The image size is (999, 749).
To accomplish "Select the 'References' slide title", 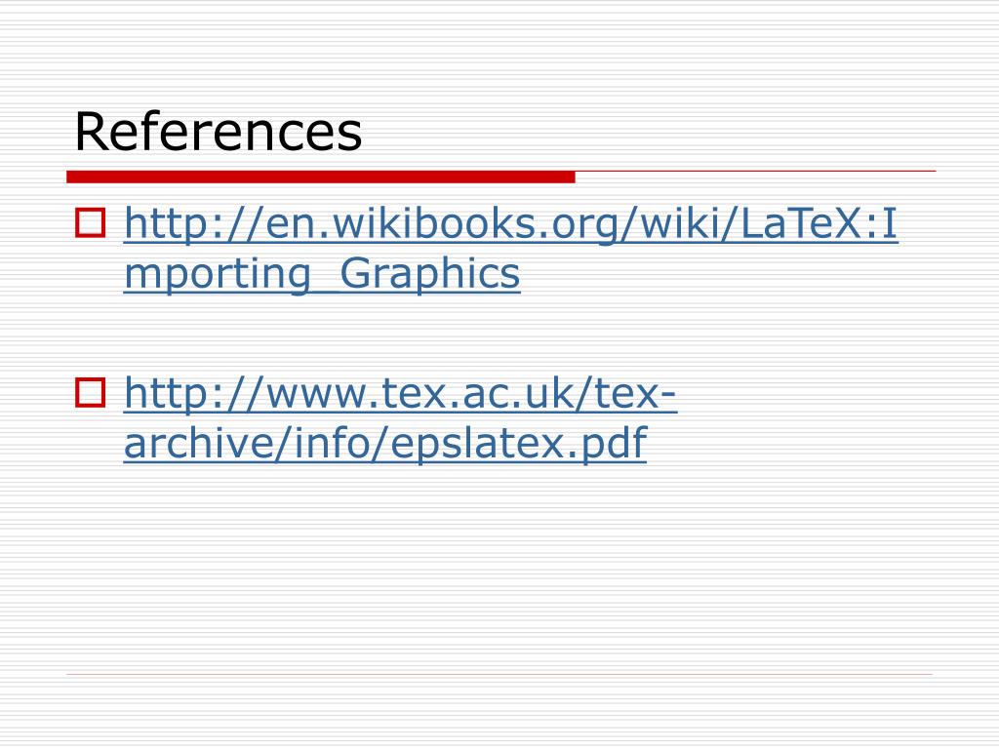I will pos(218,132).
